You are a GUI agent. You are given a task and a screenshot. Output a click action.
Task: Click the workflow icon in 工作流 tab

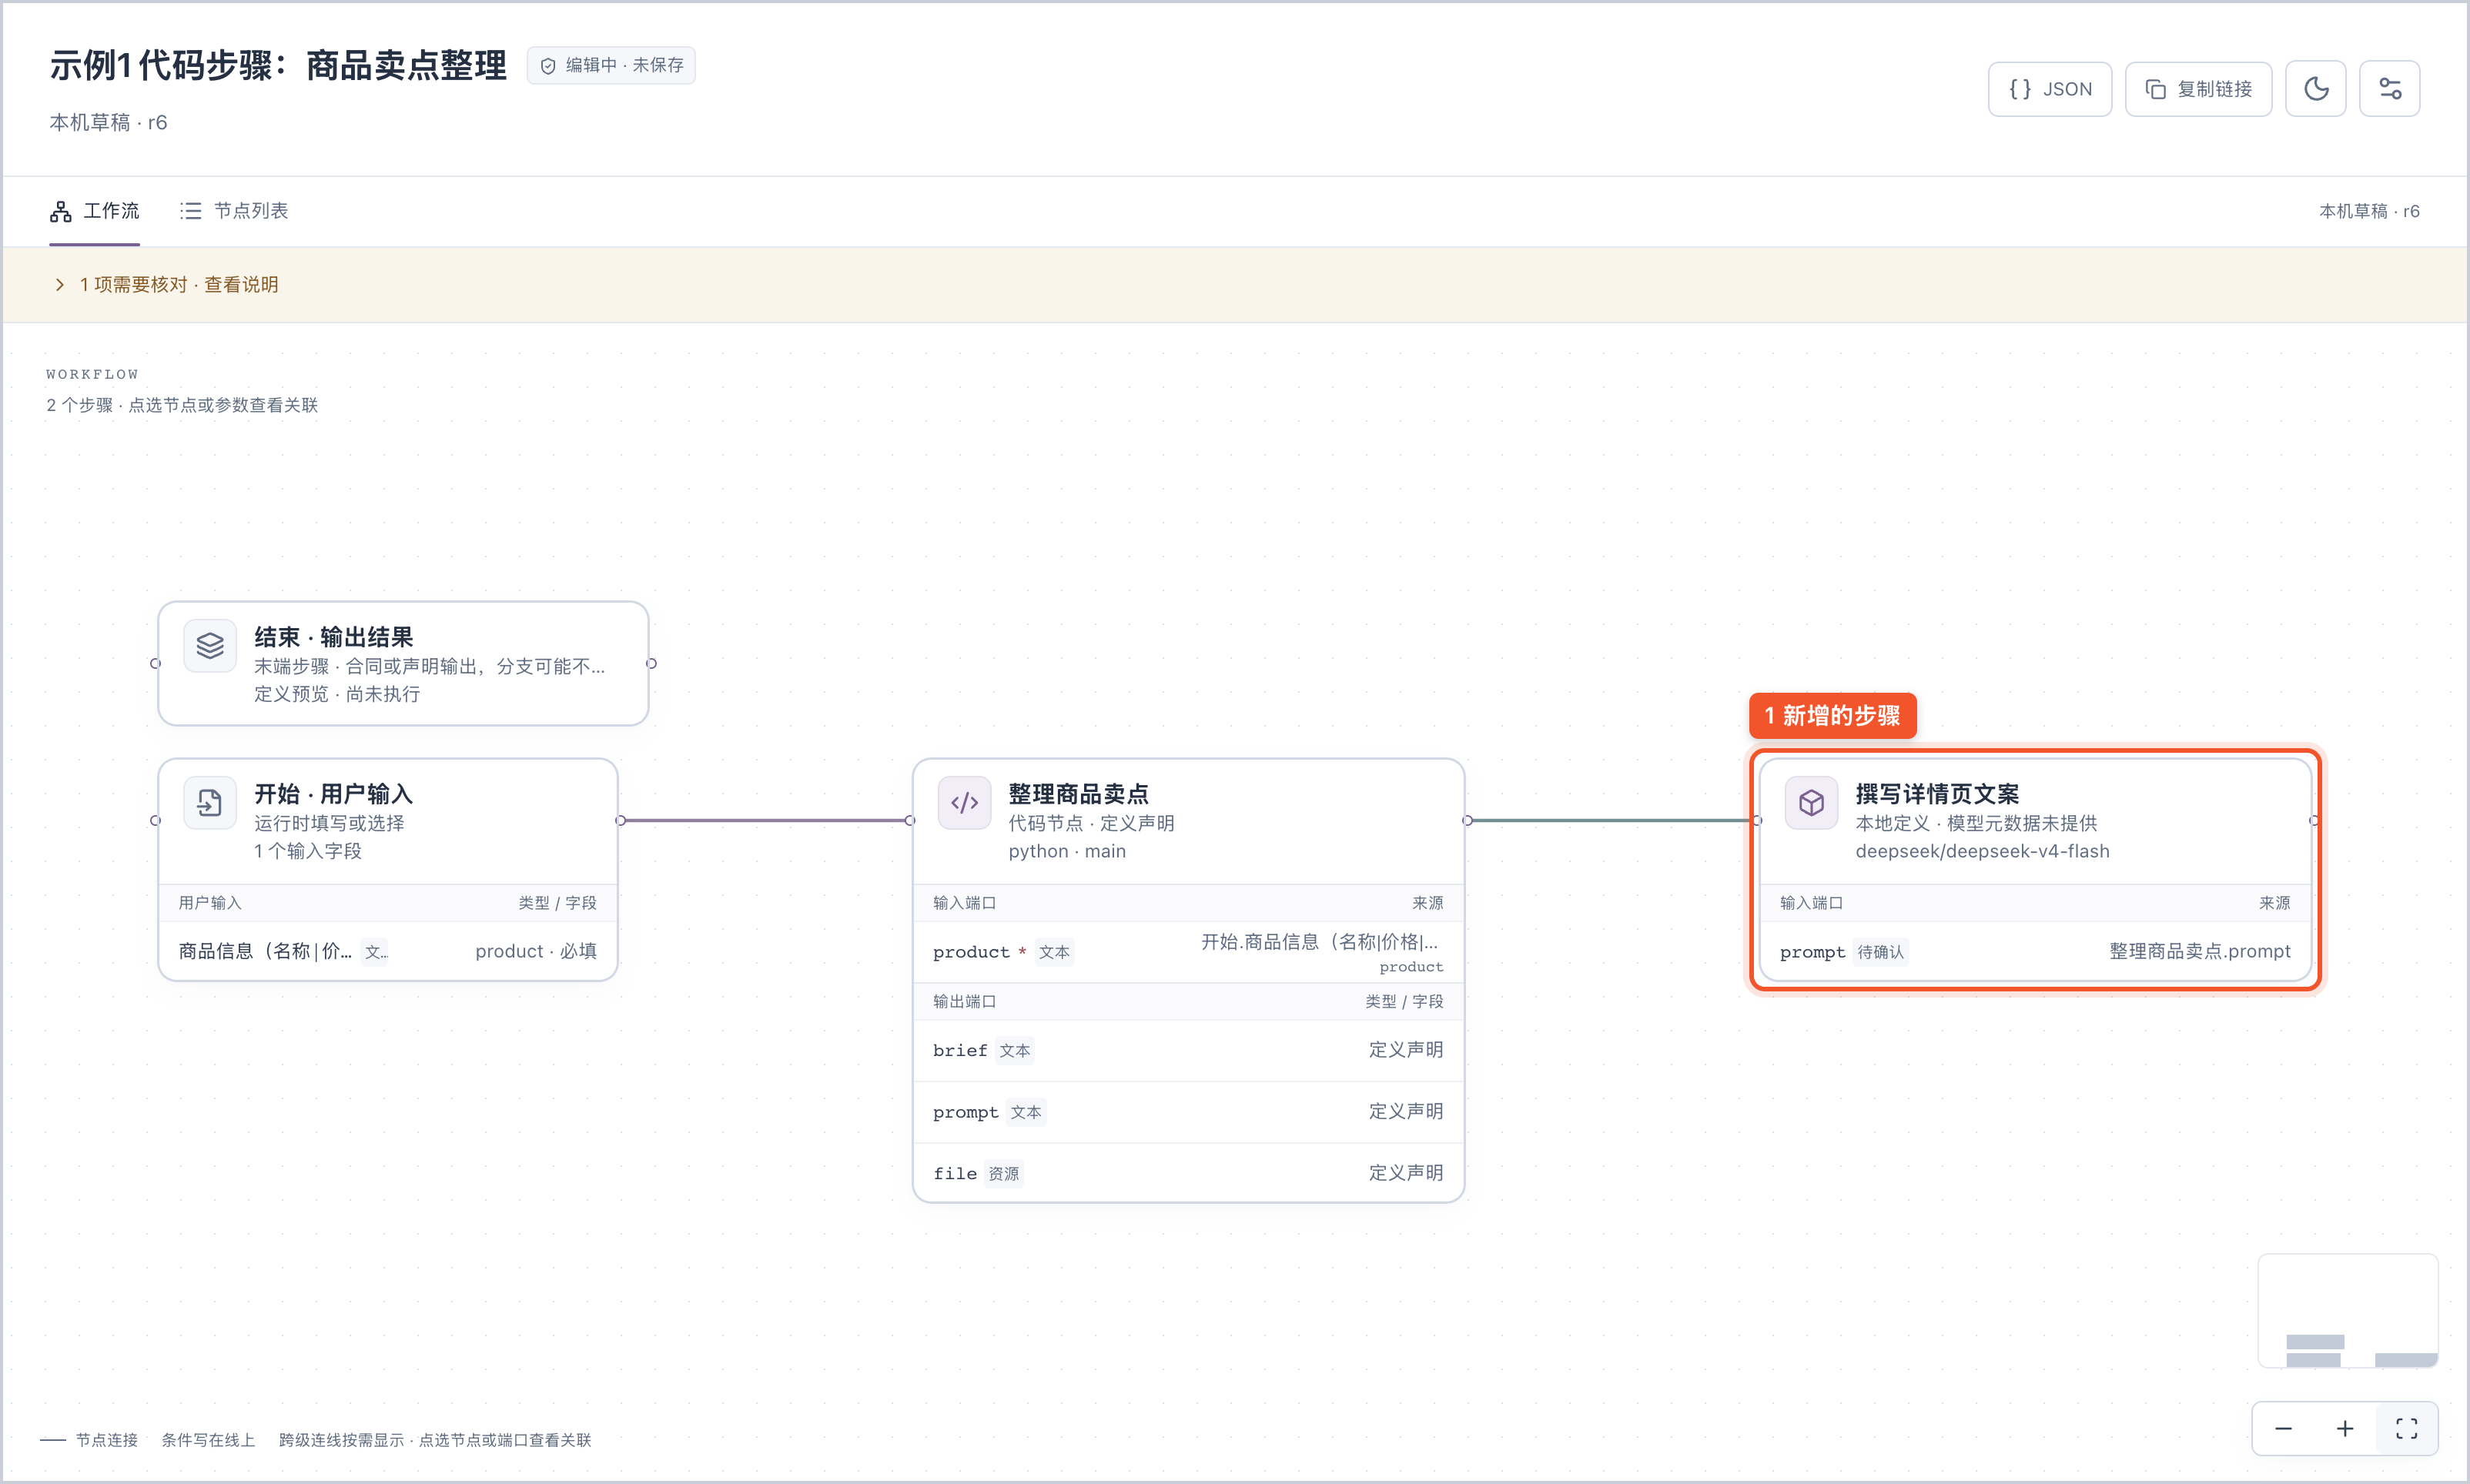click(x=61, y=211)
